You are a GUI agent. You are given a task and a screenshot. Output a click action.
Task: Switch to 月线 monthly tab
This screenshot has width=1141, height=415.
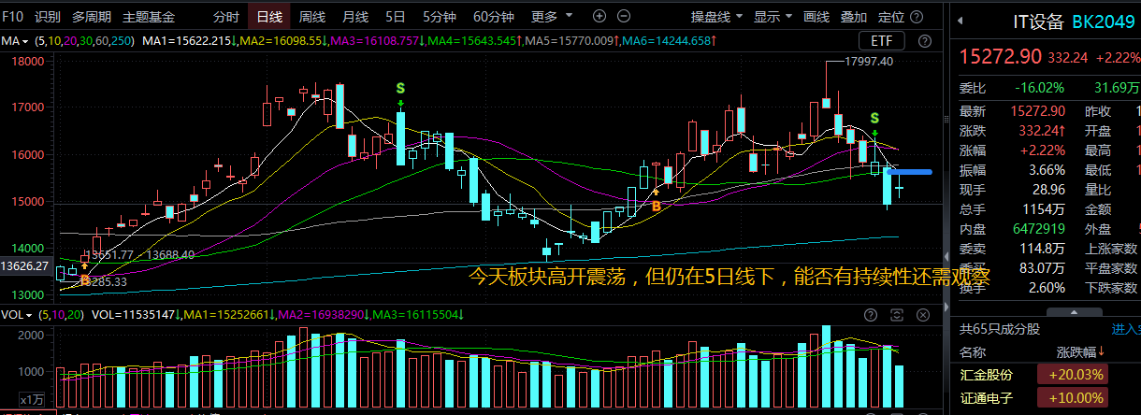(355, 16)
